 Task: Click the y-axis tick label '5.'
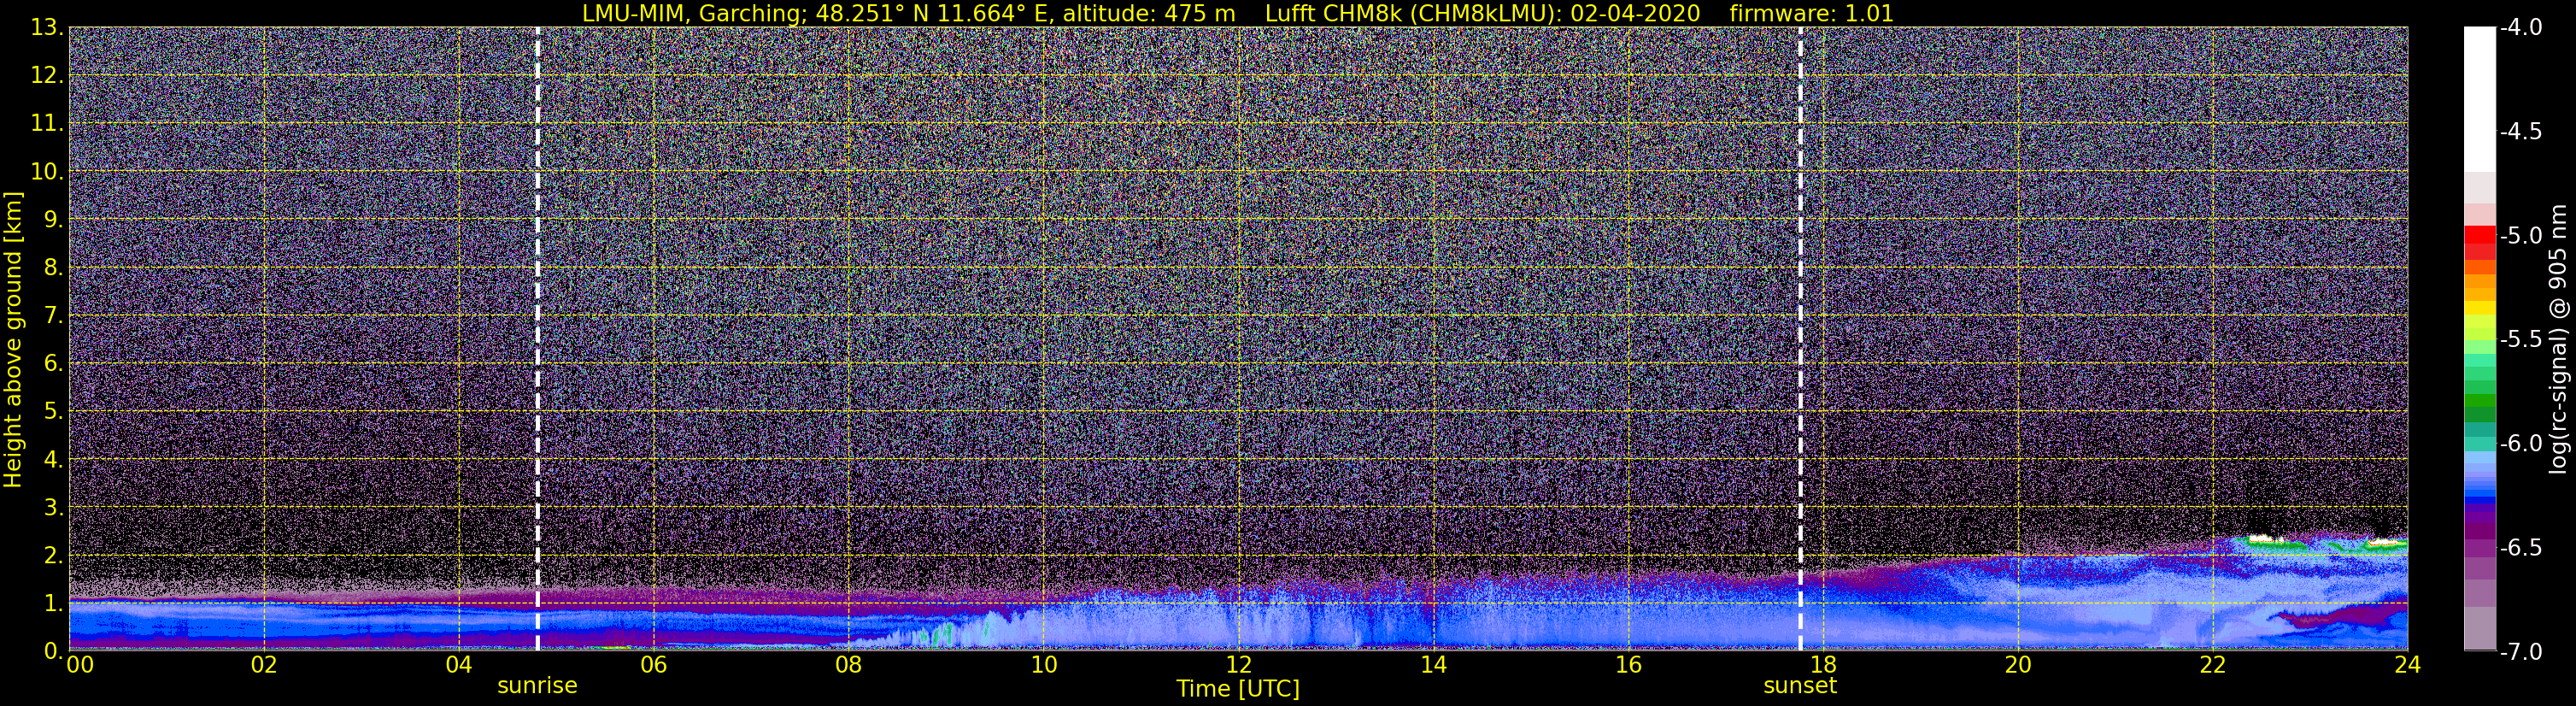click(x=53, y=412)
